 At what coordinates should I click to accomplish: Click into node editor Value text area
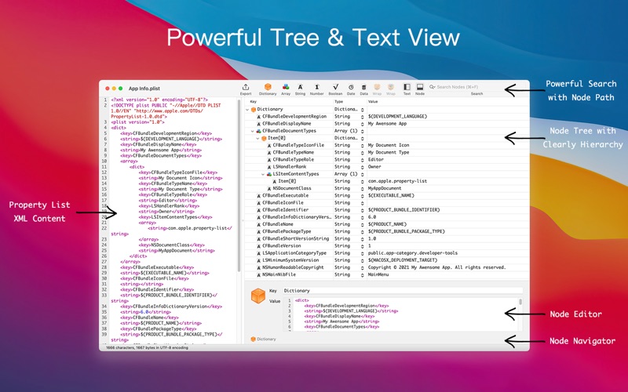click(x=405, y=314)
